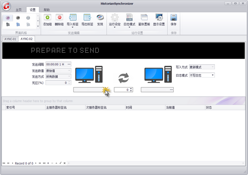This screenshot has height=175, width=248.
Task: Go to previous page in record navigator
Action: coord(8,163)
